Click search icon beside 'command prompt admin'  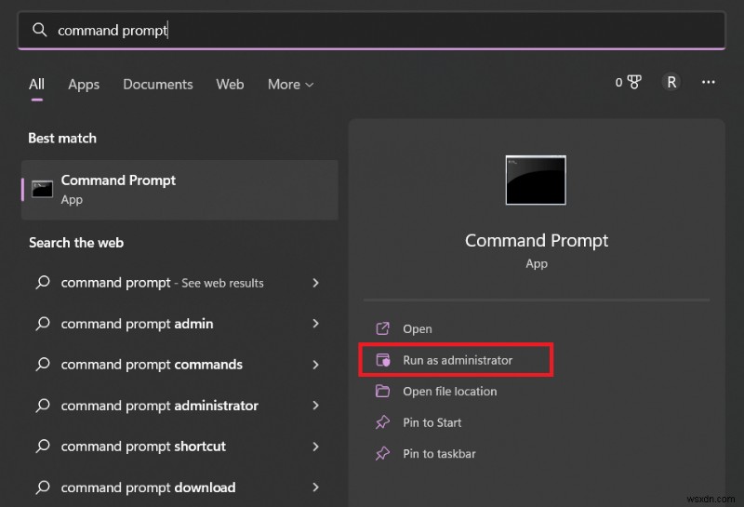pyautogui.click(x=43, y=324)
